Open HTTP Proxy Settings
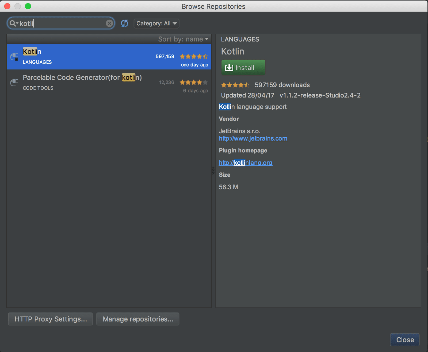This screenshot has height=352, width=428. click(x=51, y=319)
